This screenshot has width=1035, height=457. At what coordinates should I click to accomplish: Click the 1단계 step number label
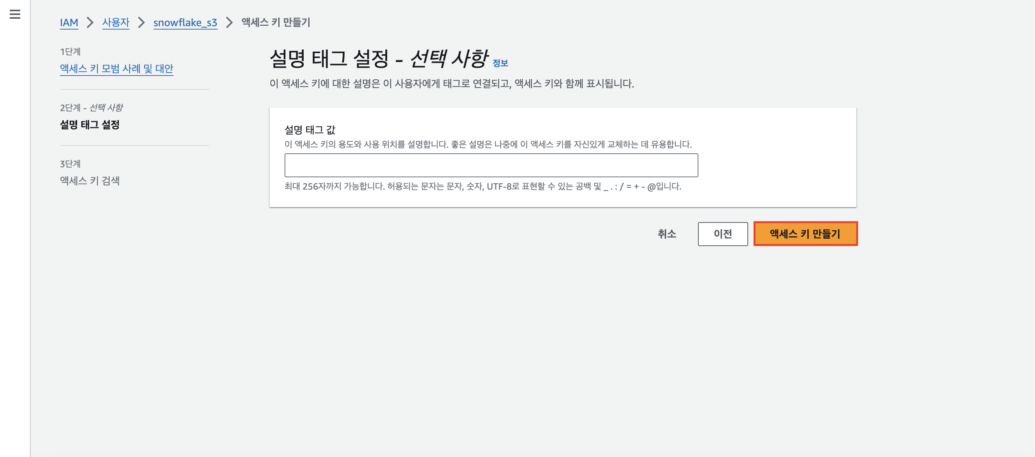pyautogui.click(x=70, y=51)
